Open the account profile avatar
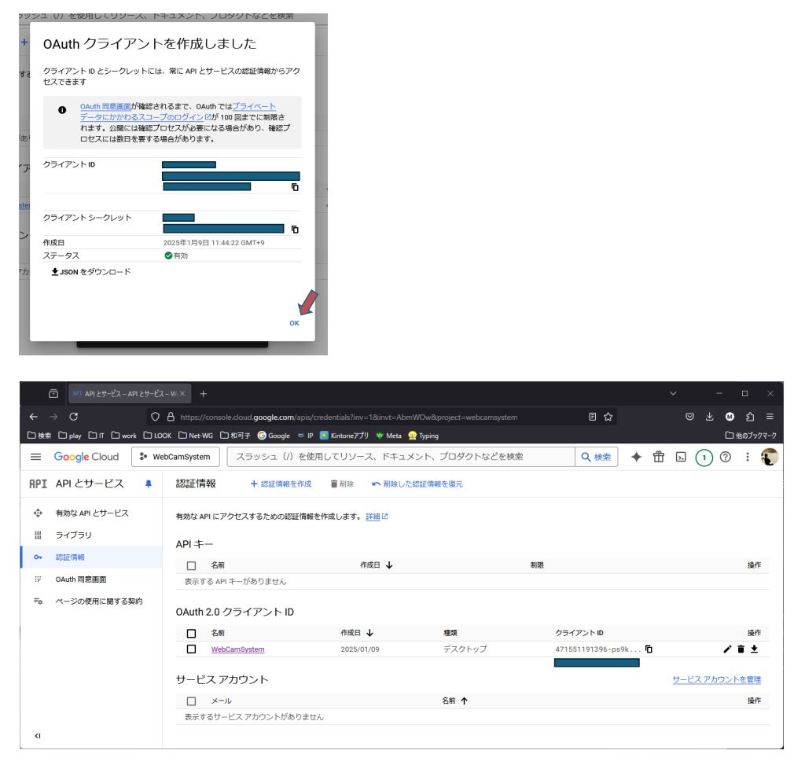This screenshot has width=805, height=765. [x=769, y=457]
